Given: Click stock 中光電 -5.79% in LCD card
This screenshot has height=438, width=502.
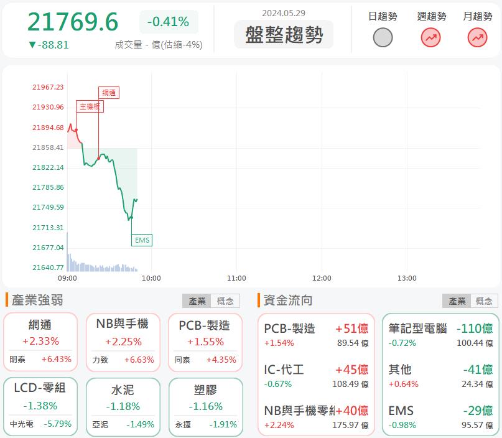Looking at the screenshot, I should coord(40,424).
